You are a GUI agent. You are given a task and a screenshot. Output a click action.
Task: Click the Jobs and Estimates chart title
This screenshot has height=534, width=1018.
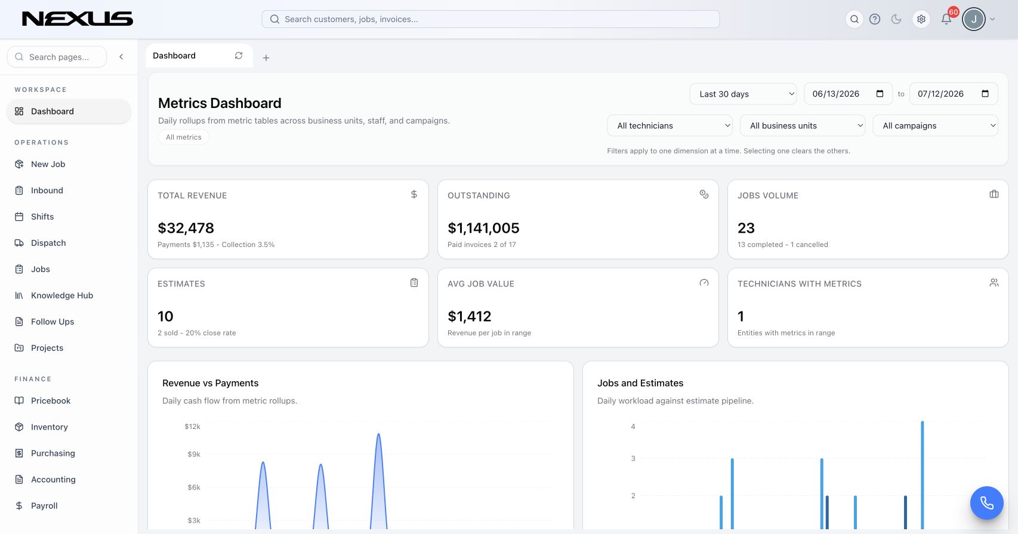coord(640,383)
